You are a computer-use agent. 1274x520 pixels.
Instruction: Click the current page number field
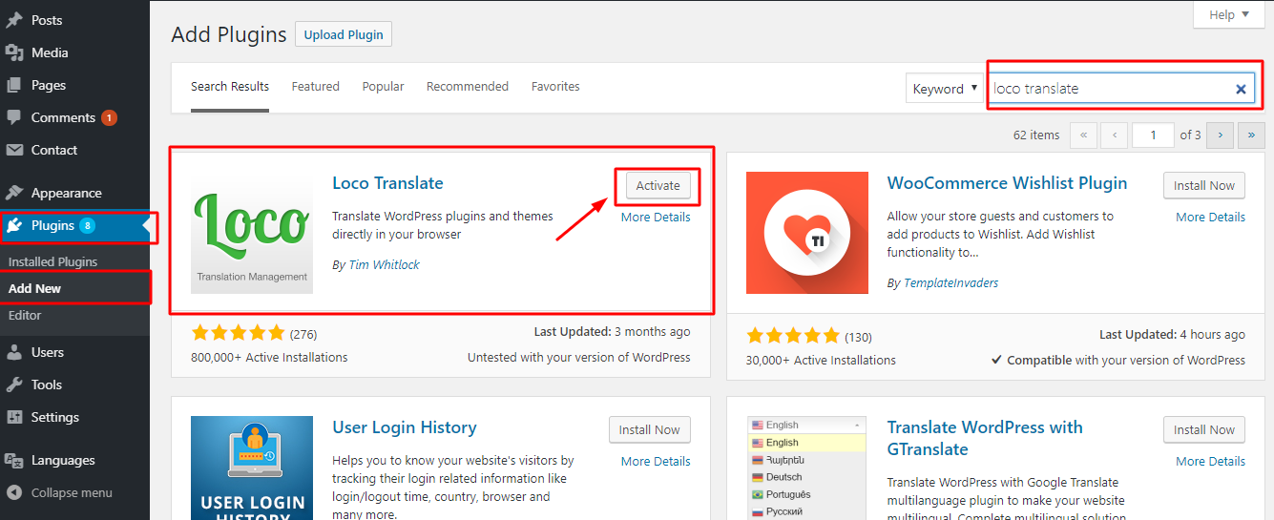coord(1154,135)
